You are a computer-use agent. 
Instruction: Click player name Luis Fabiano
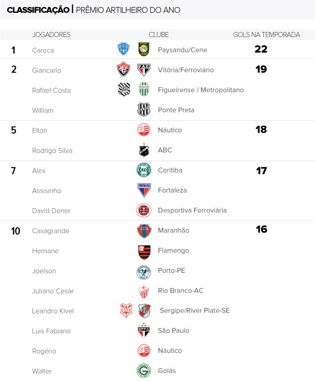click(51, 331)
